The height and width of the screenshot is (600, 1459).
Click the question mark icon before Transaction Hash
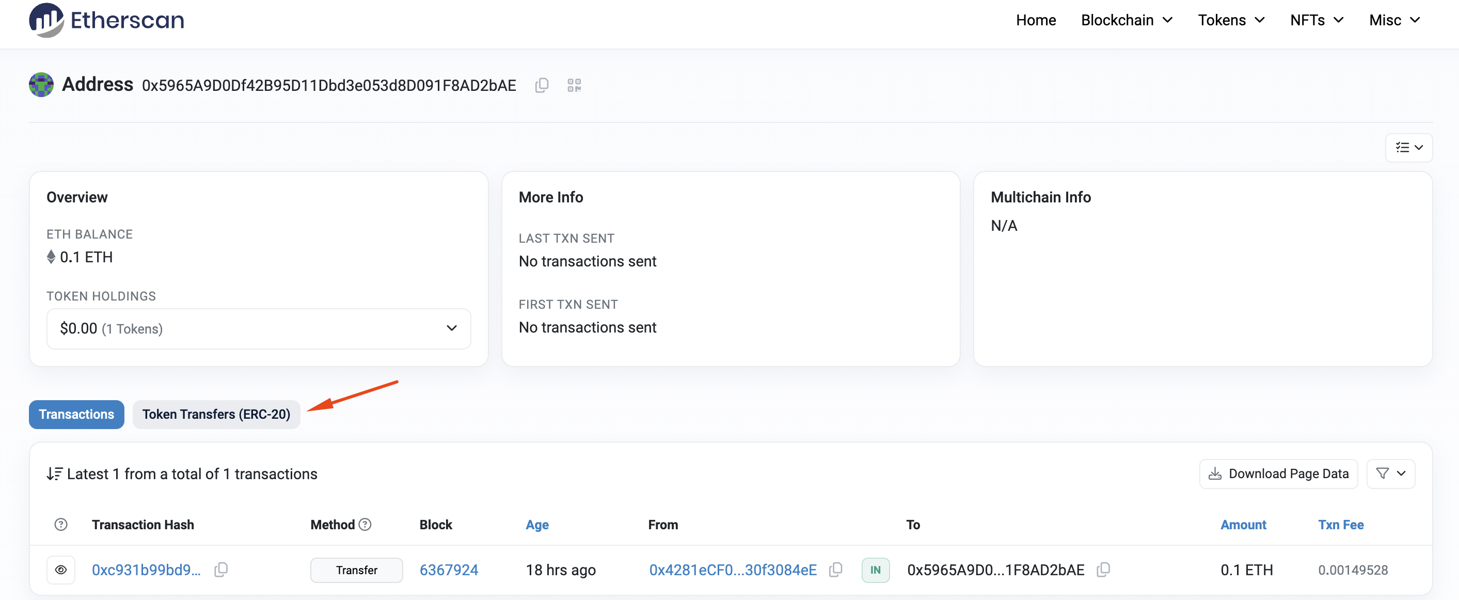pos(60,525)
